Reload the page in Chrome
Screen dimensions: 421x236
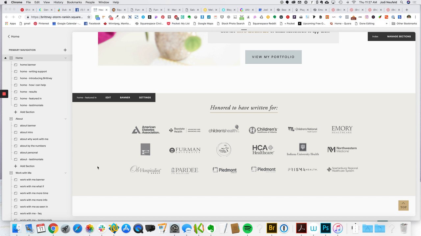pos(20,17)
